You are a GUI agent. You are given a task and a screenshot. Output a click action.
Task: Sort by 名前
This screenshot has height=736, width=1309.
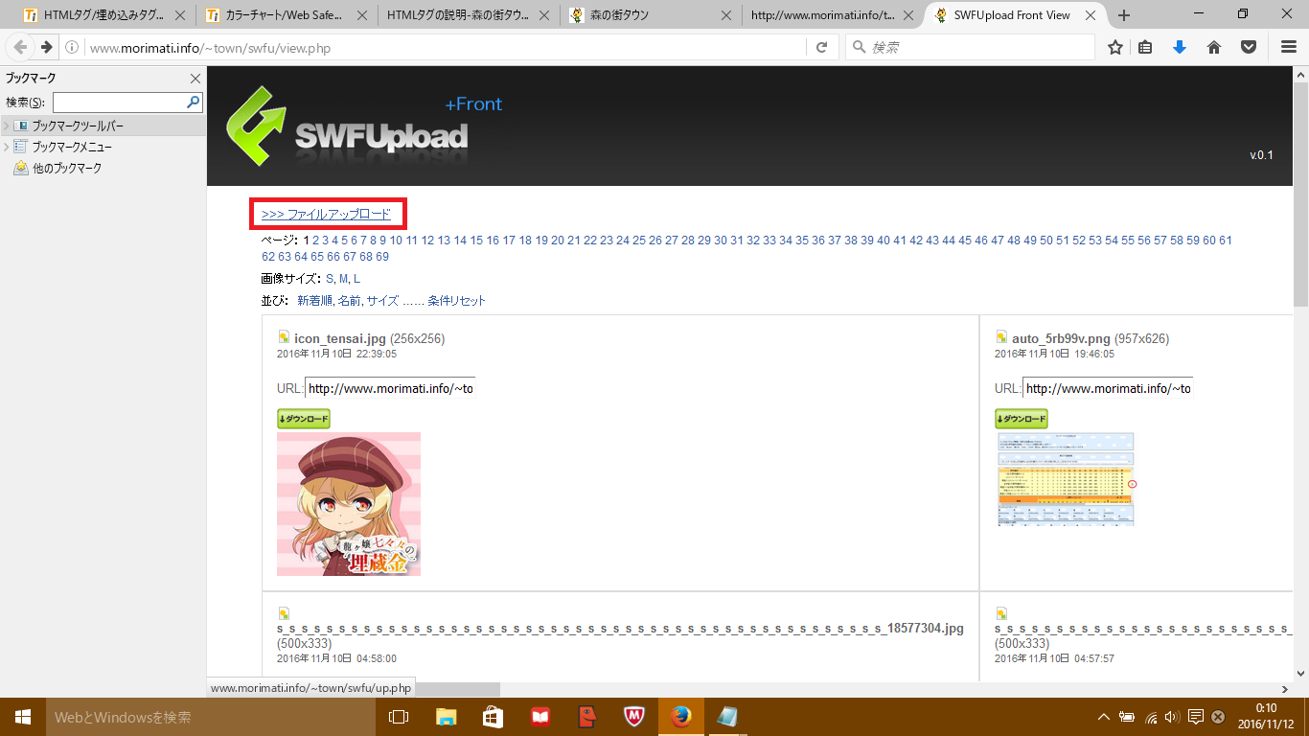pos(350,301)
